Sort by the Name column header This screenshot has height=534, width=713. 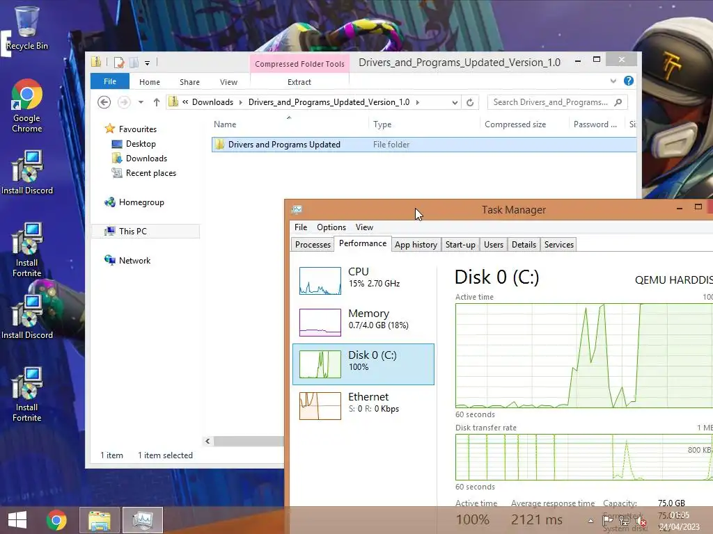point(290,124)
